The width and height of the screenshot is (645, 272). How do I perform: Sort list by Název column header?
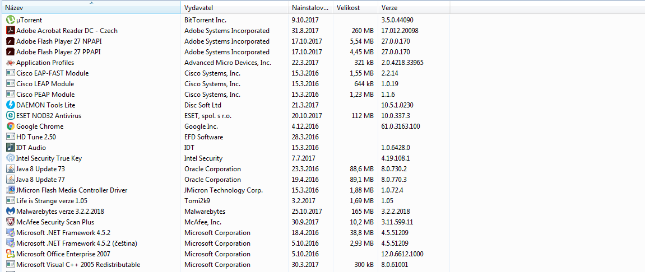click(x=90, y=8)
